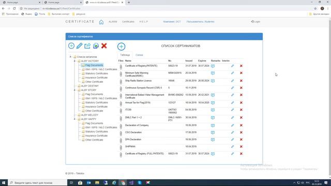Click the company info link in navbar
The image size is (331, 186).
(172, 22)
